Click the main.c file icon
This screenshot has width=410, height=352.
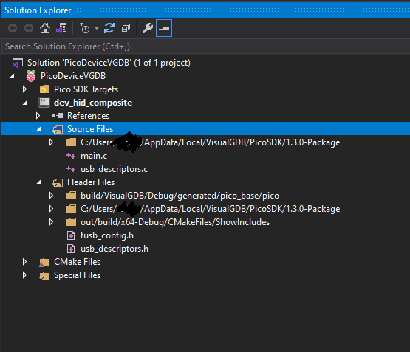[x=71, y=156]
